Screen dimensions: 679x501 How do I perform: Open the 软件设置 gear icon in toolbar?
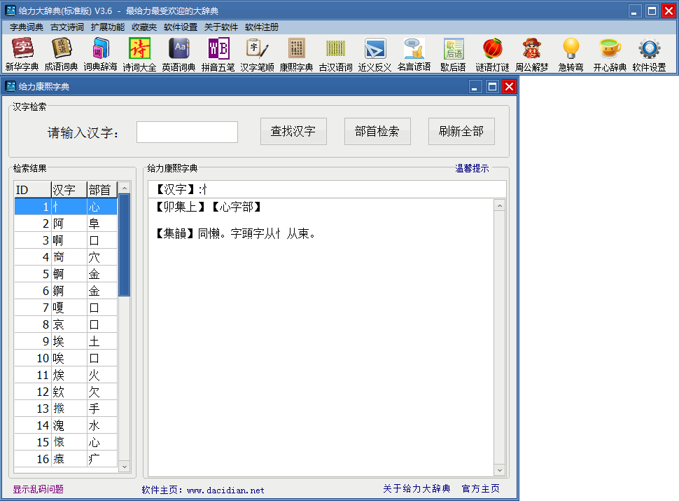(649, 55)
